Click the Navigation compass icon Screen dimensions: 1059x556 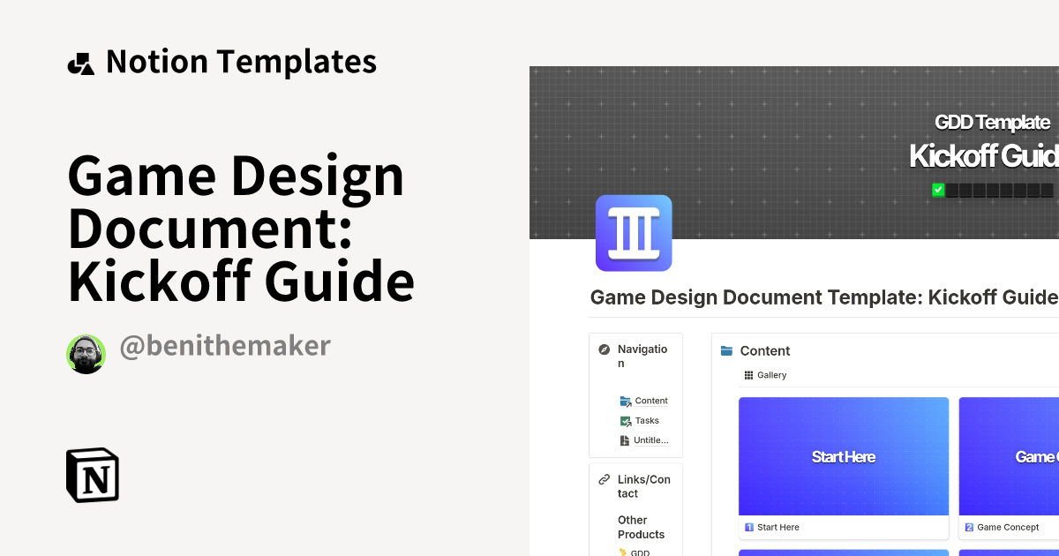(604, 349)
